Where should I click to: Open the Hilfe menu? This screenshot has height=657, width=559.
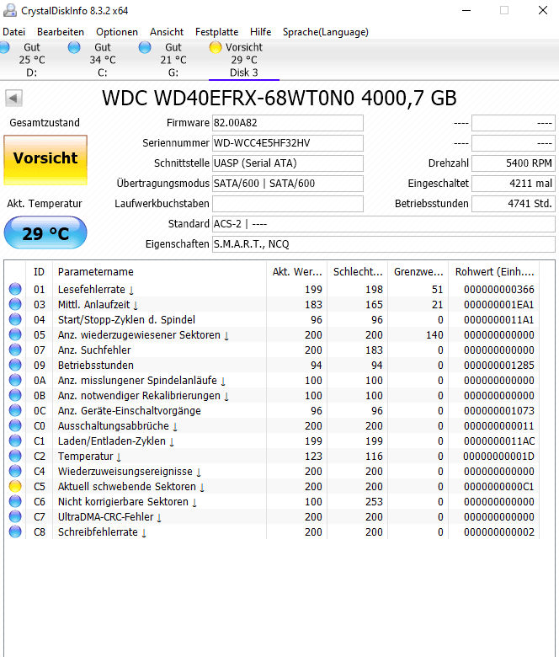pyautogui.click(x=260, y=32)
